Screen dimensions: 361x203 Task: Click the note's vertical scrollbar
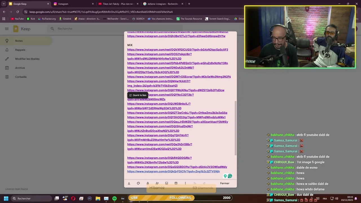pyautogui.click(x=235, y=128)
